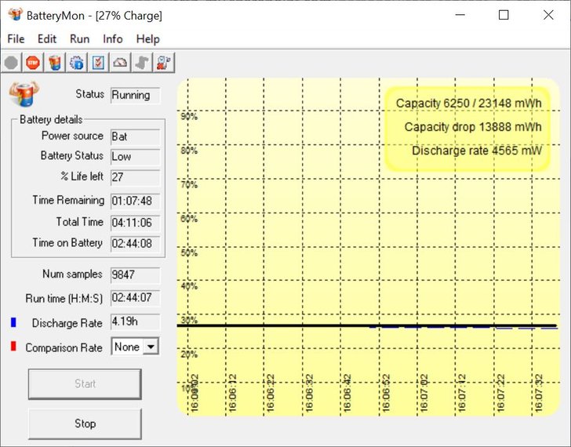
Task: Click the Battery details group label
Action: (x=51, y=119)
